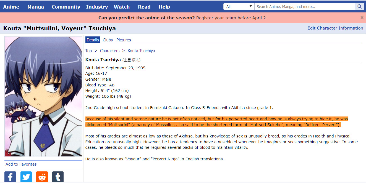Open the All search category dropdown

coord(239,7)
